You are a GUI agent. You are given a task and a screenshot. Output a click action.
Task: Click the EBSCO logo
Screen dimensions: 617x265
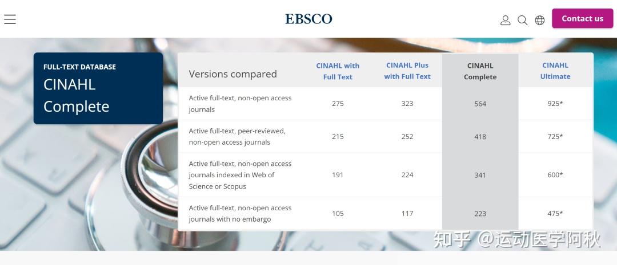coord(308,19)
